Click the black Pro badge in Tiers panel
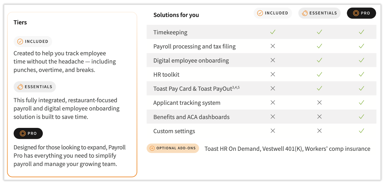 (28, 133)
